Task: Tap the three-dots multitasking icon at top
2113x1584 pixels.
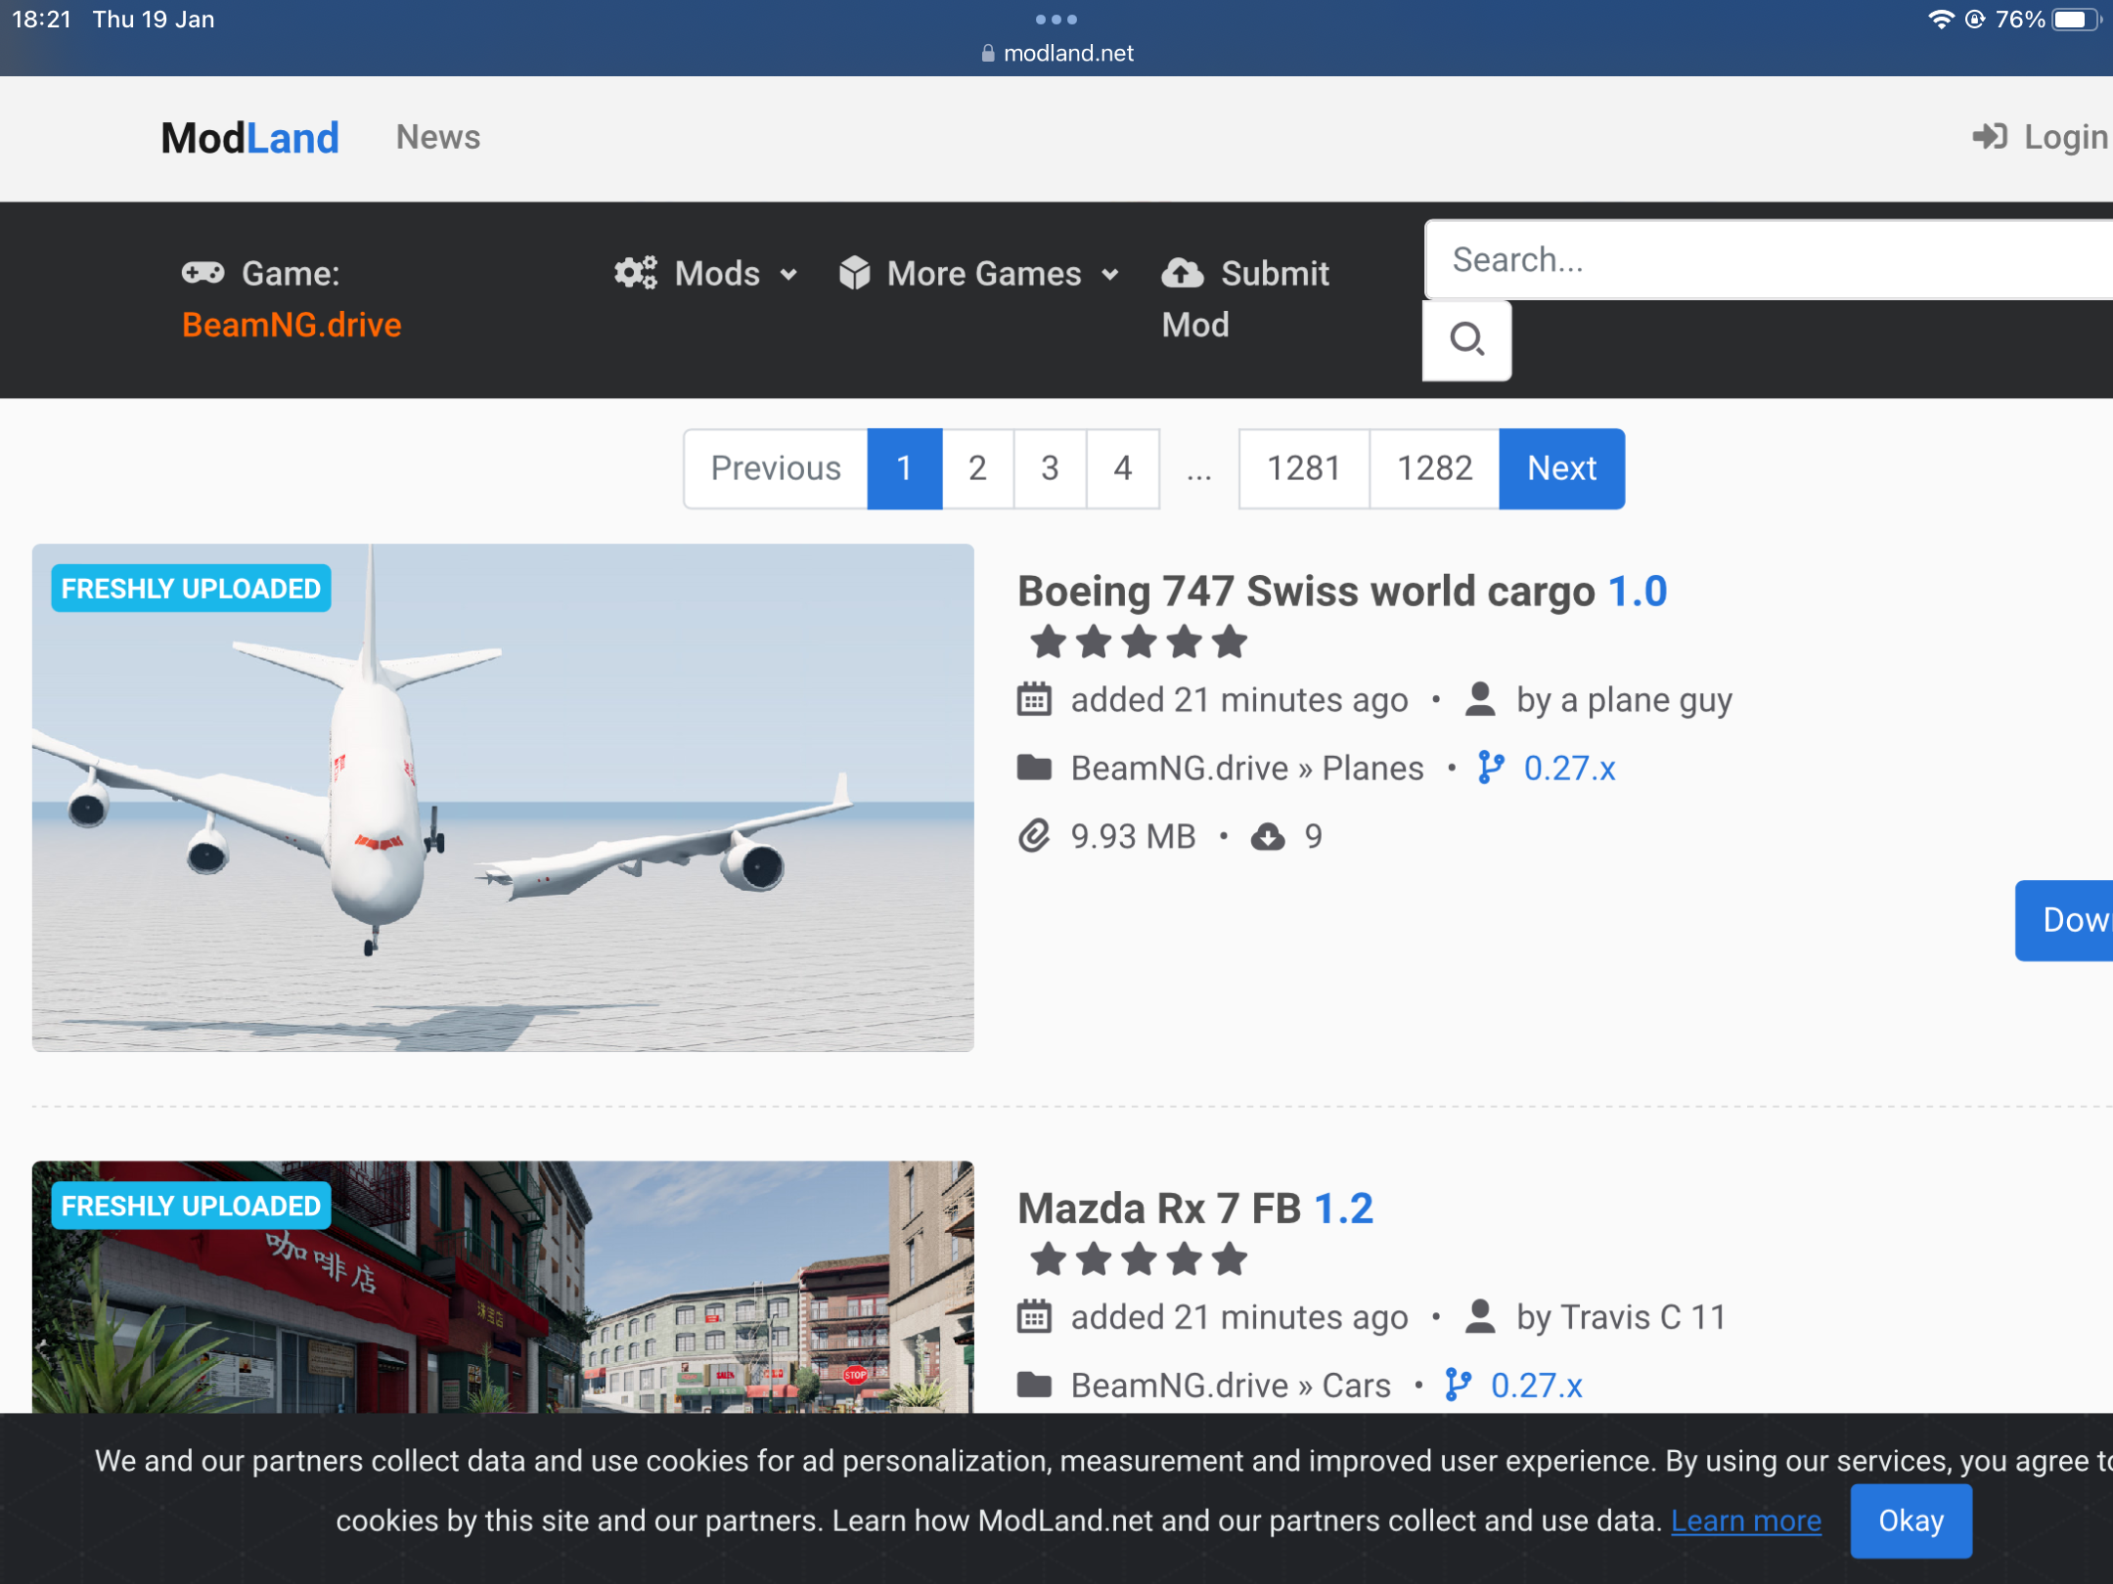Action: coord(1056,20)
